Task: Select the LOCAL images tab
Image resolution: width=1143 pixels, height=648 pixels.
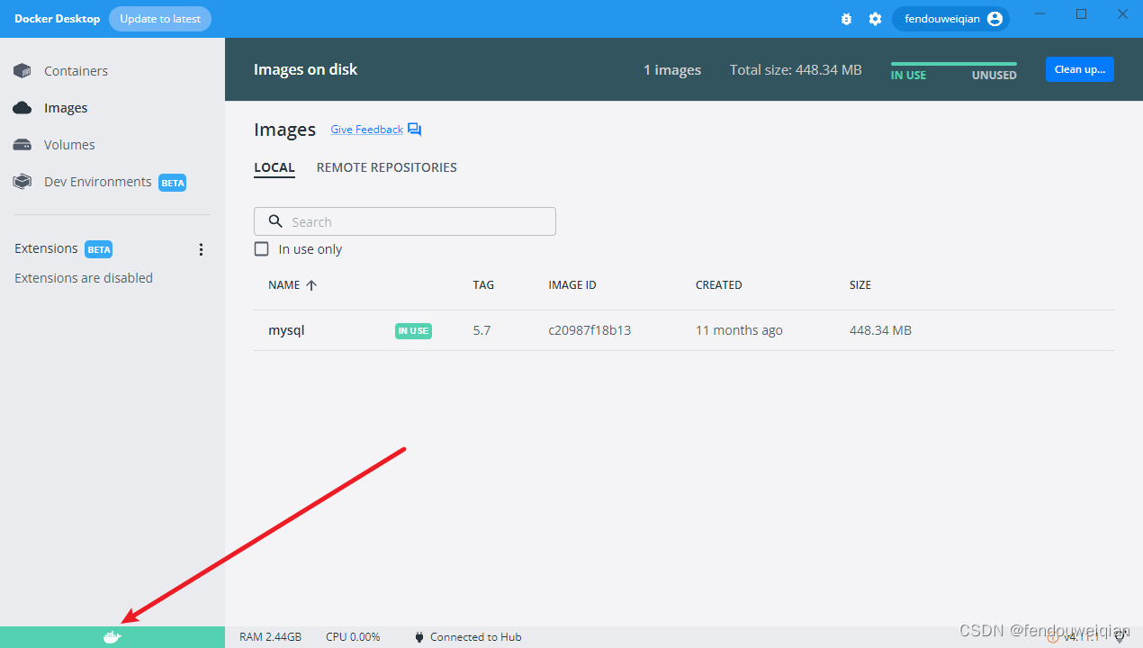Action: [274, 167]
